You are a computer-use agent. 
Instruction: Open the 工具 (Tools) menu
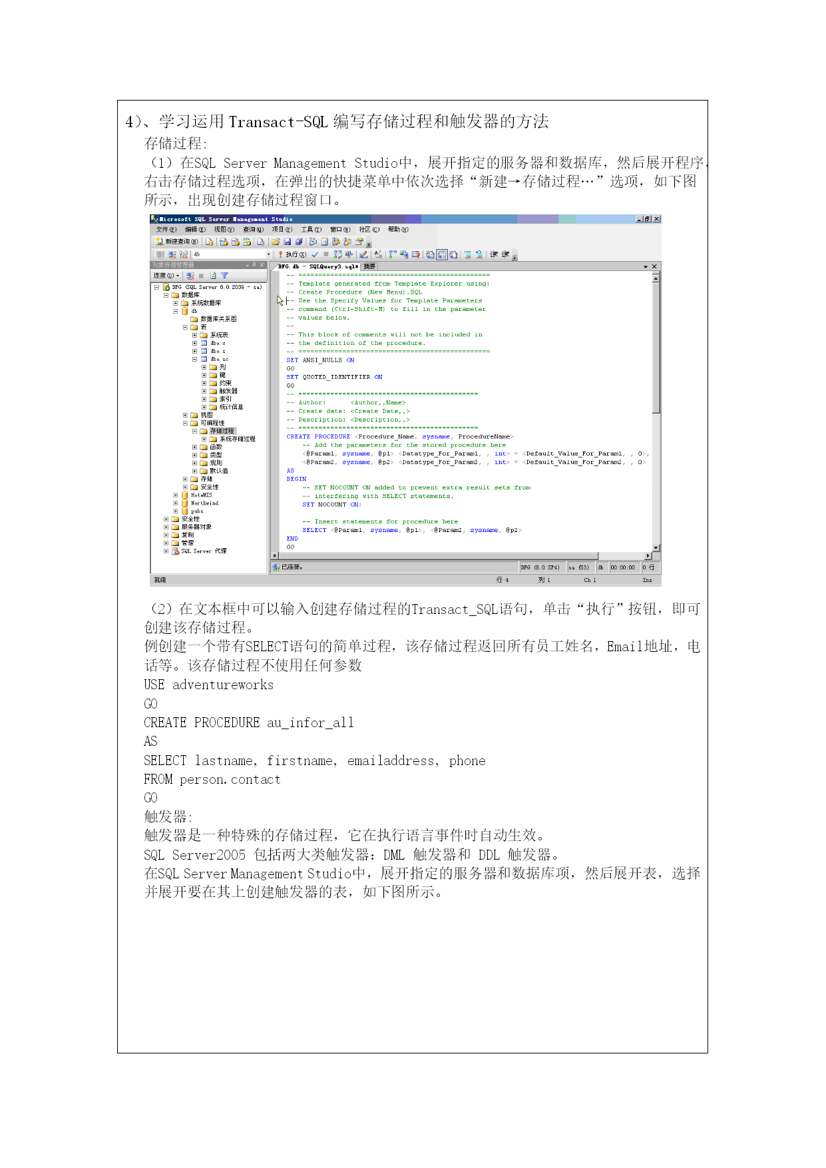[x=311, y=230]
